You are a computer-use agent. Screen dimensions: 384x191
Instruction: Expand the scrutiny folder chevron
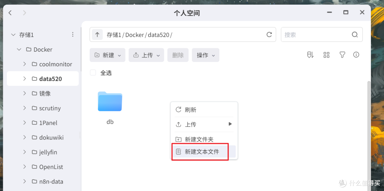pyautogui.click(x=25, y=108)
